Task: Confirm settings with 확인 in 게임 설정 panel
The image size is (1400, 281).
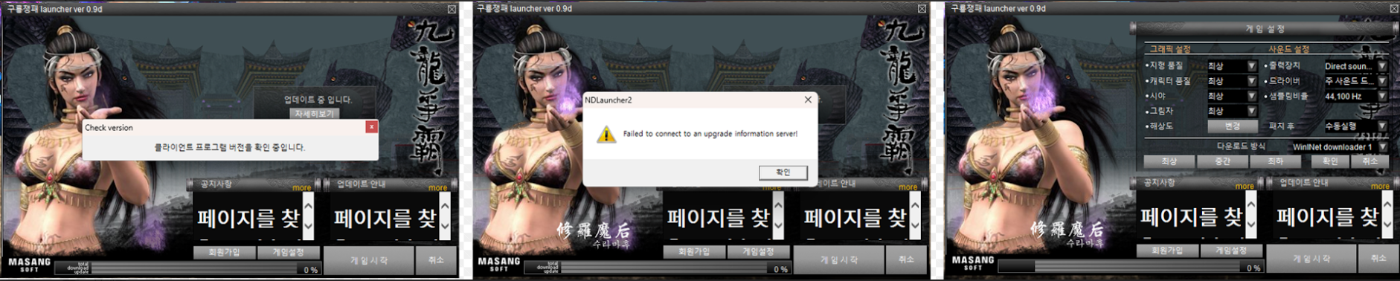Action: (x=1329, y=161)
